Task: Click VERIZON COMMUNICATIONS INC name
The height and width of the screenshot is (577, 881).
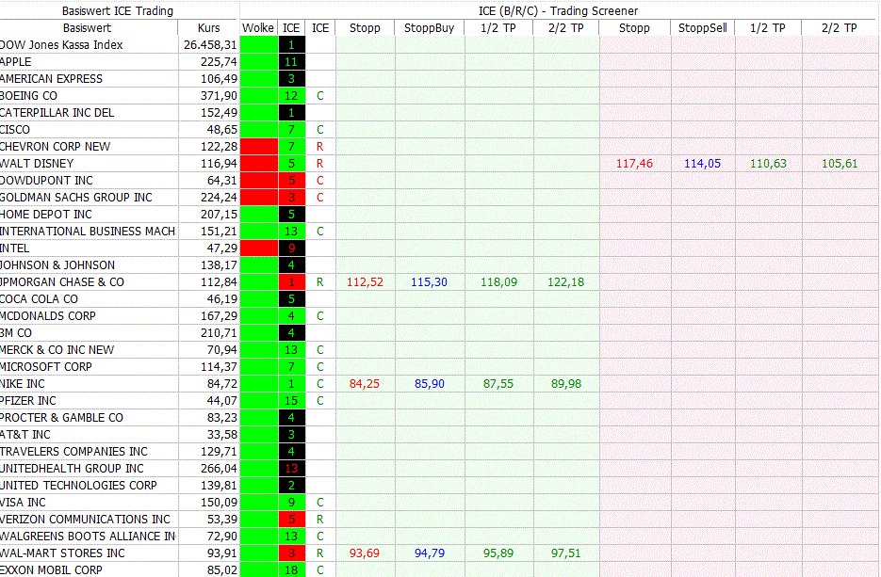Action: click(x=85, y=520)
